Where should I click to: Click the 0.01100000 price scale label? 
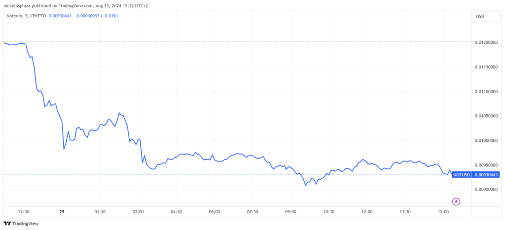coord(486,92)
